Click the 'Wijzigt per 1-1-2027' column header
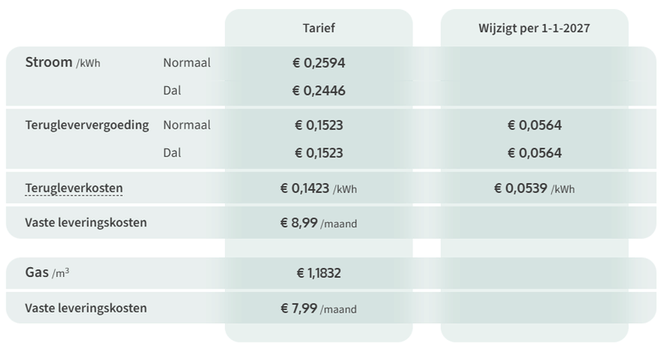The image size is (664, 349). click(535, 28)
